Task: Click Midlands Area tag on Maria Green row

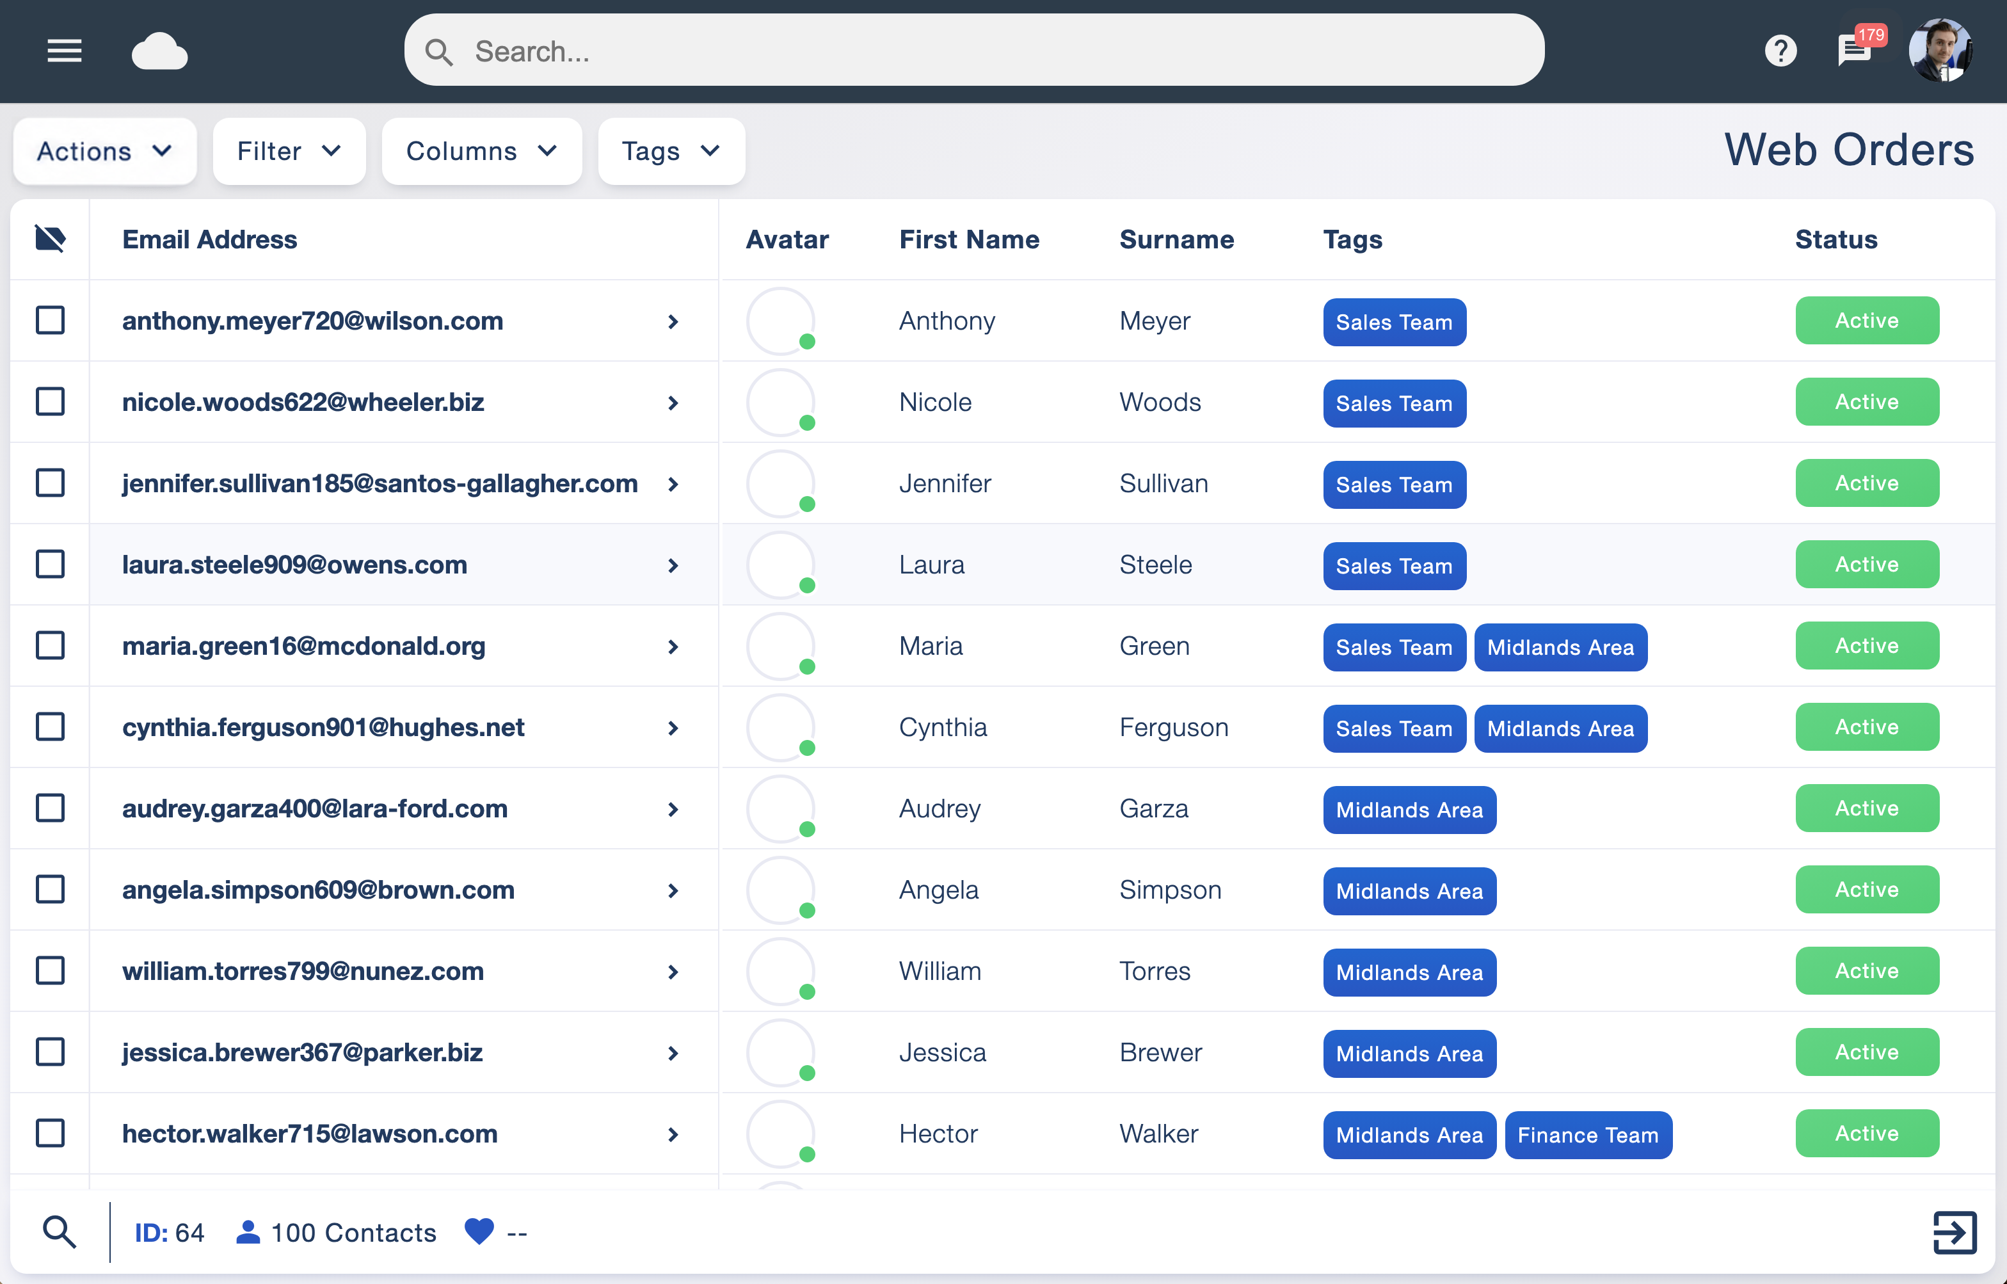Action: pos(1560,647)
